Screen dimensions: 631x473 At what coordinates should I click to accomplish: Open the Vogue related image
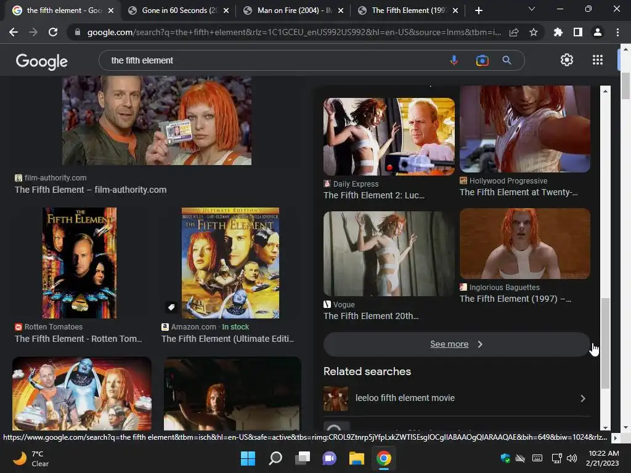pyautogui.click(x=389, y=254)
